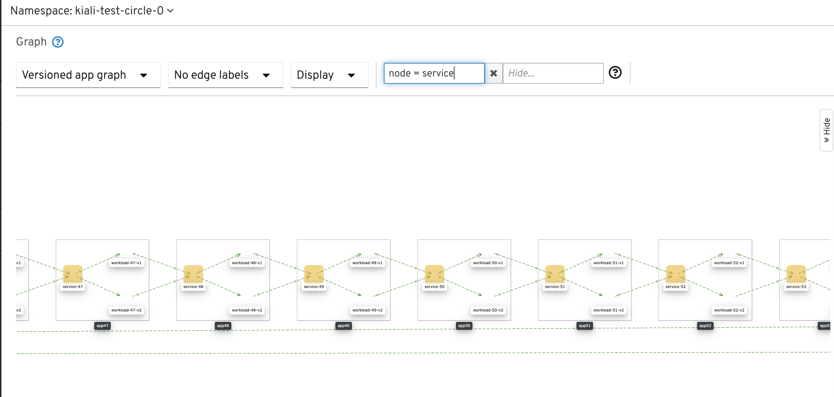Click the service-49 node icon
Viewport: 834px width, 397px height.
313,274
